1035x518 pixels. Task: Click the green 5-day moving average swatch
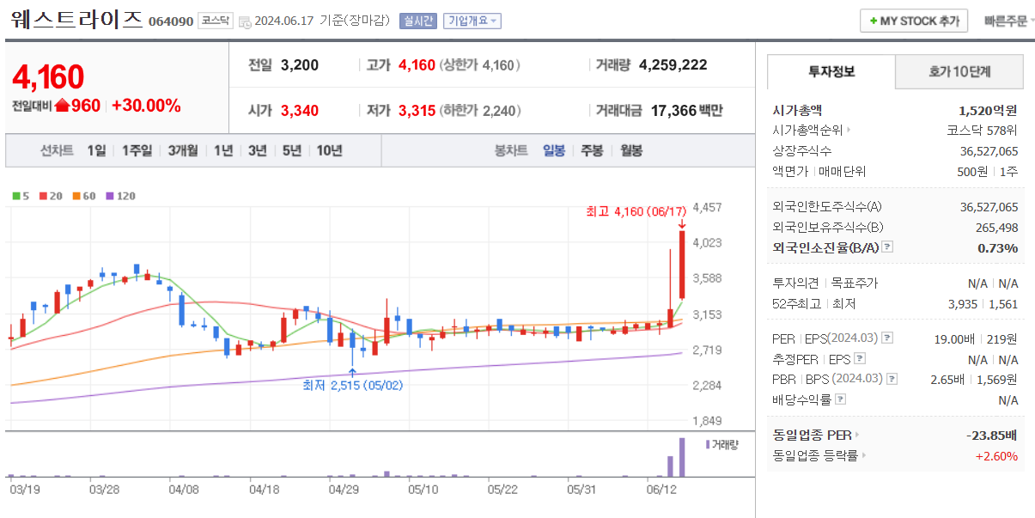point(15,196)
